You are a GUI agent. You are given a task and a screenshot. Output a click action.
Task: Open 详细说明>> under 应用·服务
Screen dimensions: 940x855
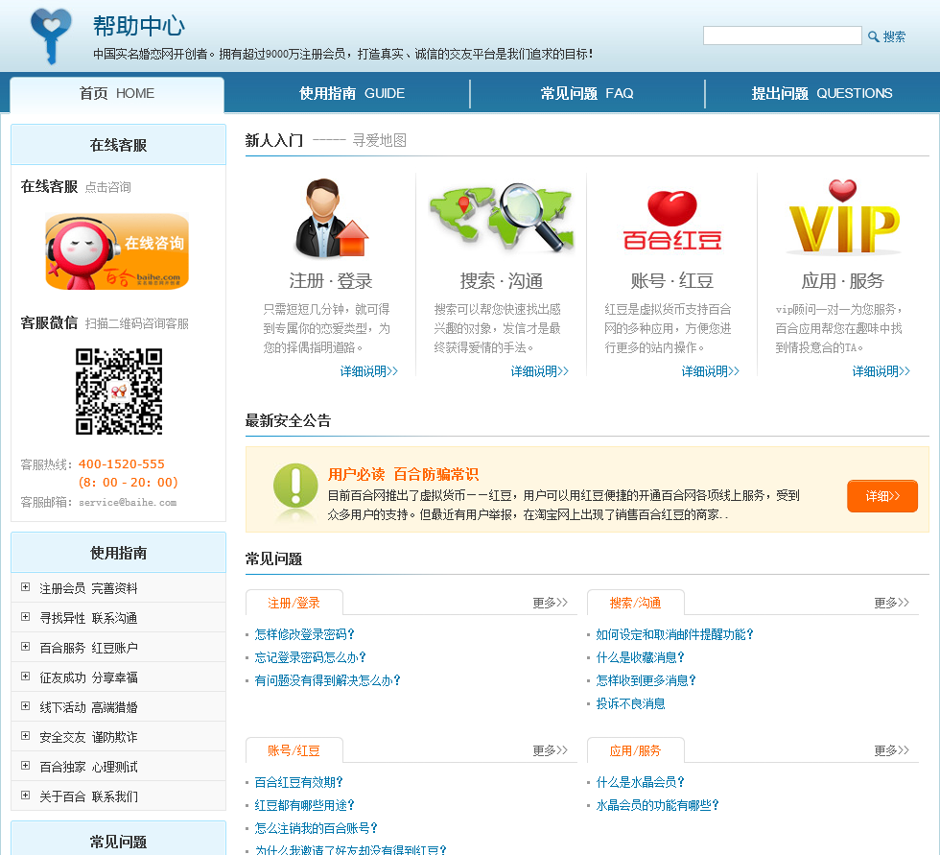[881, 371]
